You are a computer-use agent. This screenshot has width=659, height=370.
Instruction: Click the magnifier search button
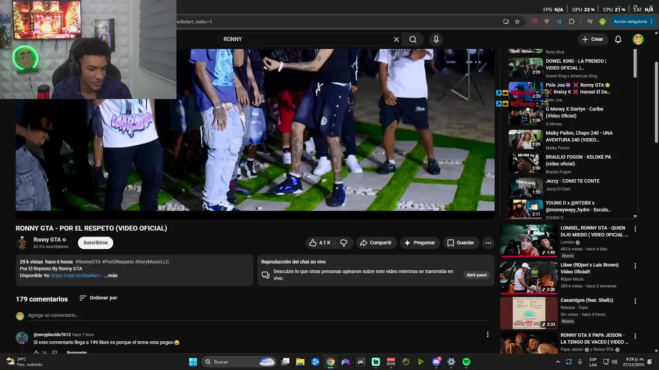click(x=413, y=39)
